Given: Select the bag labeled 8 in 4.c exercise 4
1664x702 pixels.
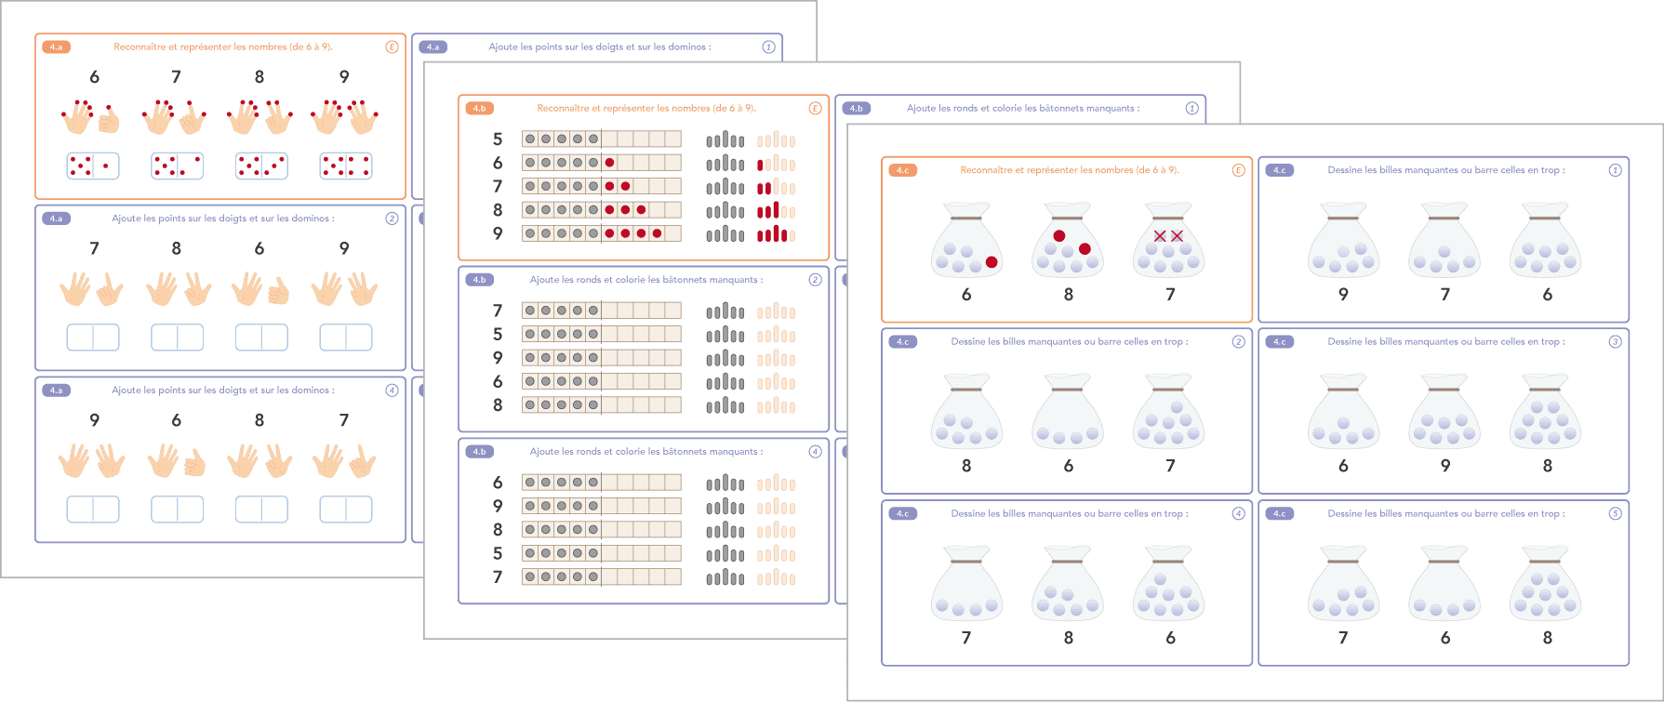Looking at the screenshot, I should click(1068, 584).
